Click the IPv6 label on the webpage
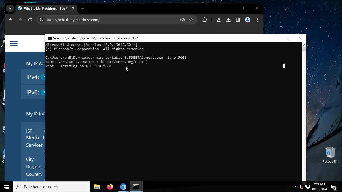The width and height of the screenshot is (342, 192). pyautogui.click(x=33, y=93)
